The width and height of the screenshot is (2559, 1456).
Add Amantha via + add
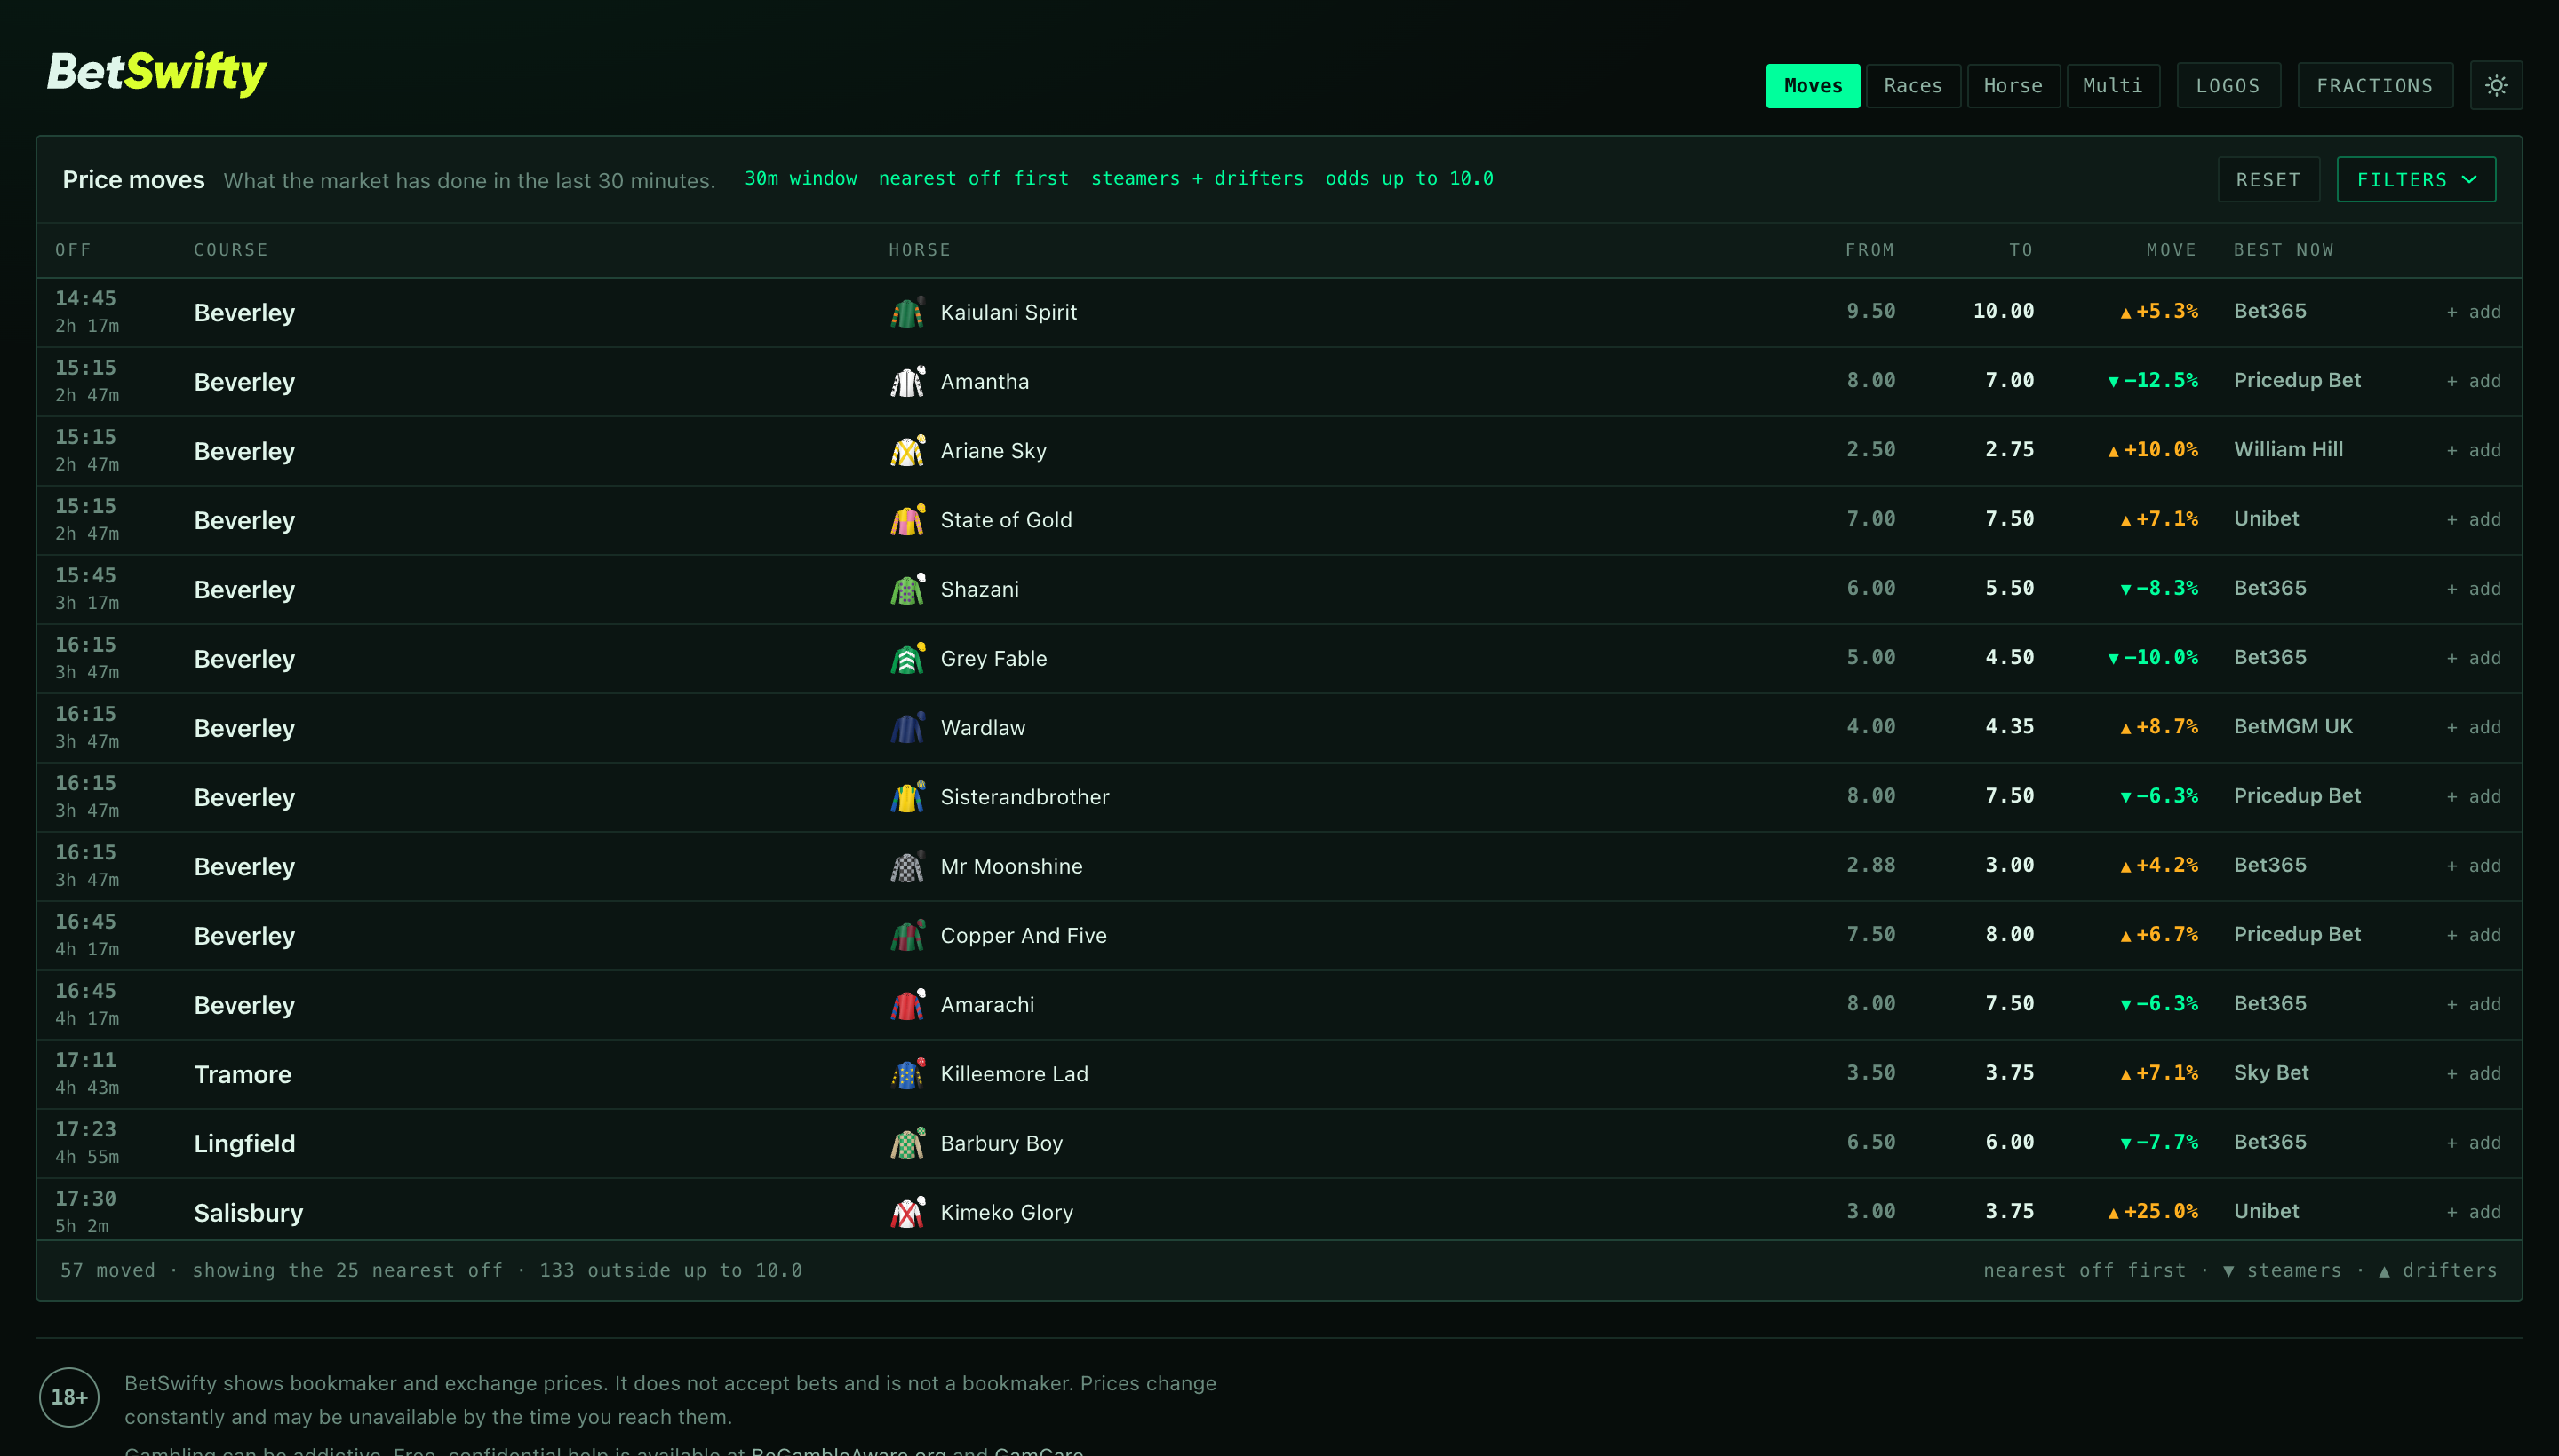coord(2474,381)
